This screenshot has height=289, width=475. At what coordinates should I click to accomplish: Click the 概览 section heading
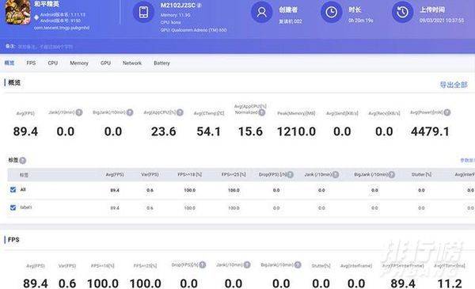tap(14, 82)
